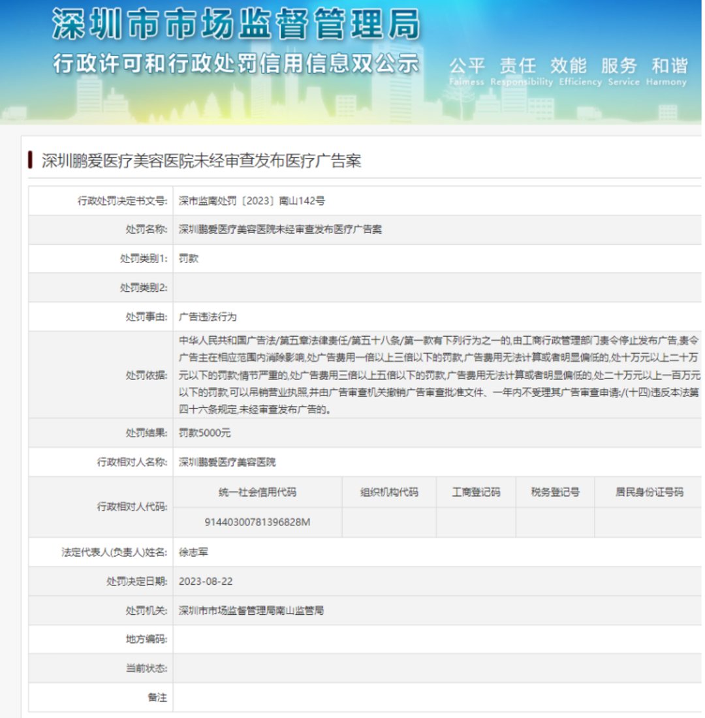The height and width of the screenshot is (718, 705).
Task: Select the 罚款5000元 penalty result
Action: coord(205,433)
